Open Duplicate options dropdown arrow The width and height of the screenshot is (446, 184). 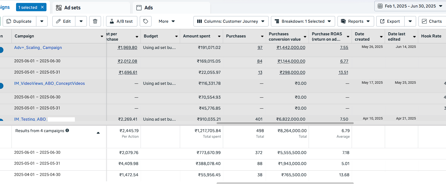[x=42, y=21]
